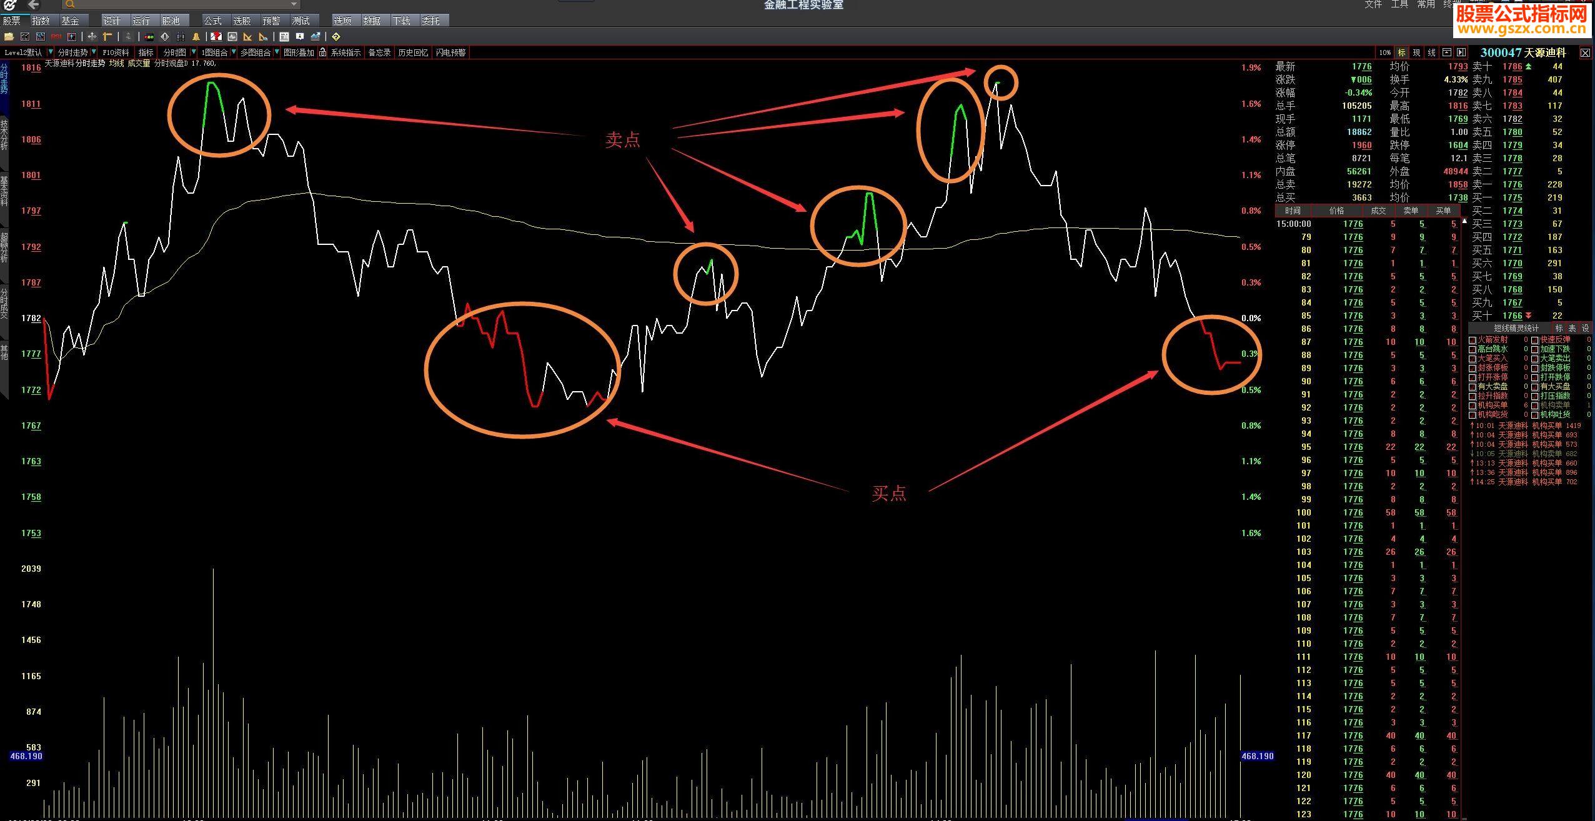Image resolution: width=1595 pixels, height=821 pixels.
Task: Expand the Level2默认 dropdown arrow
Action: [x=51, y=52]
